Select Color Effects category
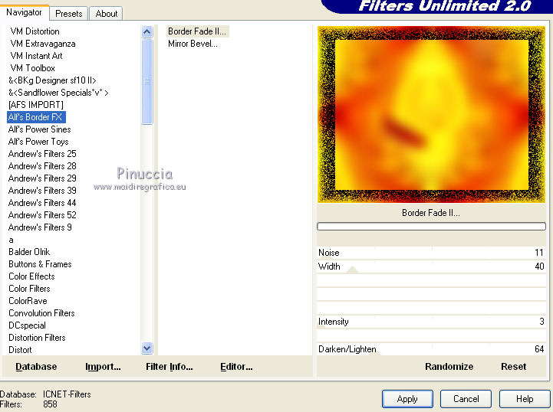 (x=31, y=276)
